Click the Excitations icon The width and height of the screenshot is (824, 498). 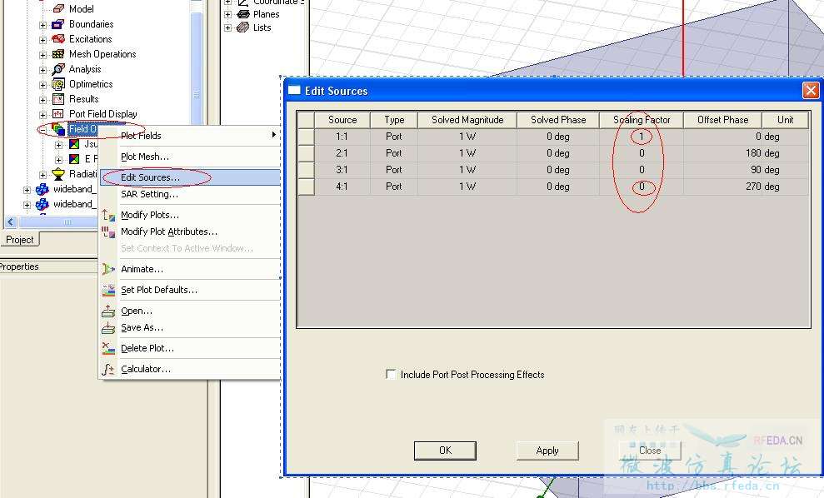(x=58, y=39)
